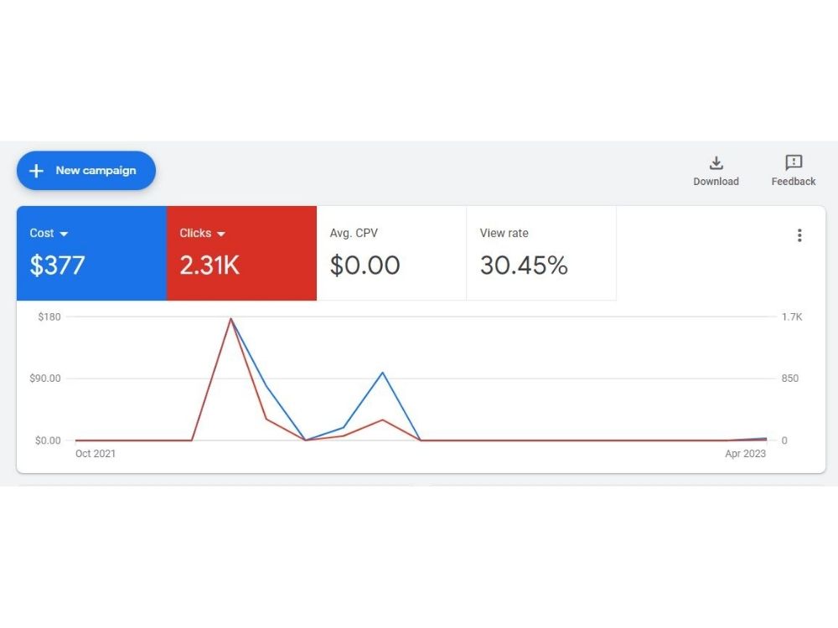Click the $90.00 axis label
This screenshot has width=838, height=628.
click(x=45, y=378)
